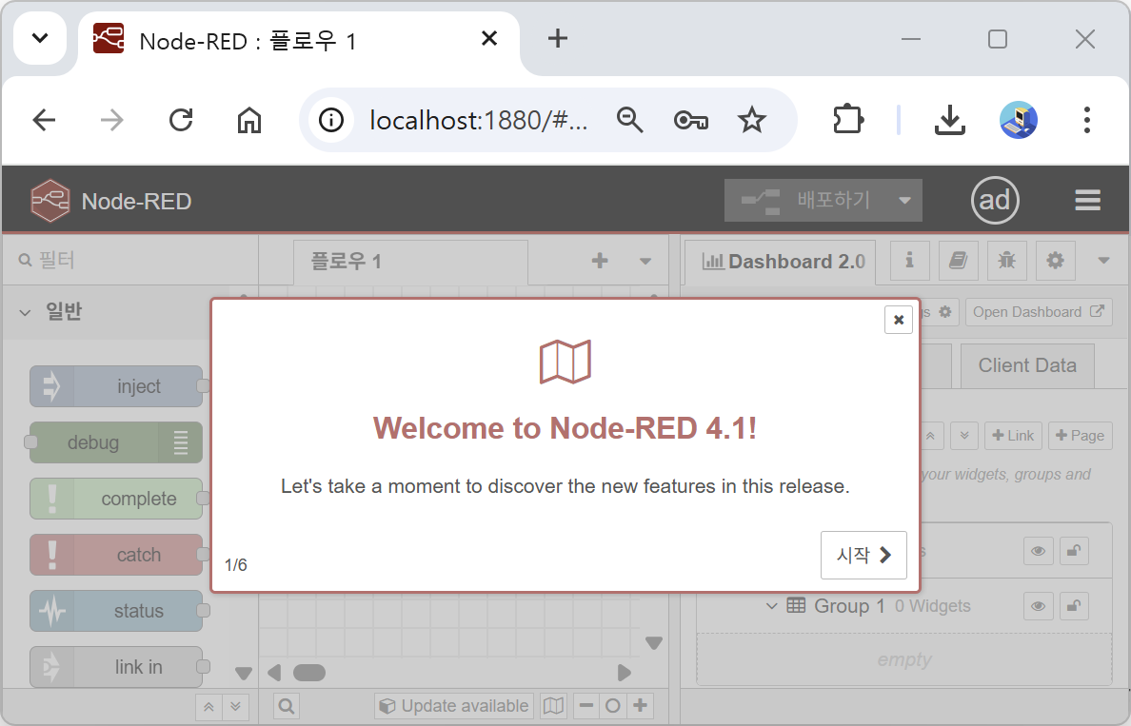This screenshot has width=1131, height=726.
Task: Open the configuration nodes gear tab
Action: (1055, 261)
